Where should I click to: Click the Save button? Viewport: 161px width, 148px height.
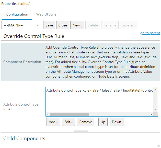(49, 25)
